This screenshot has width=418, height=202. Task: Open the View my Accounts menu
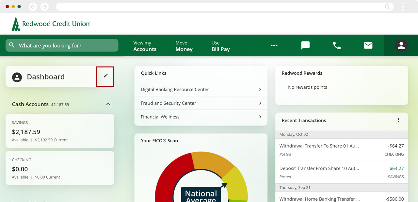145,46
